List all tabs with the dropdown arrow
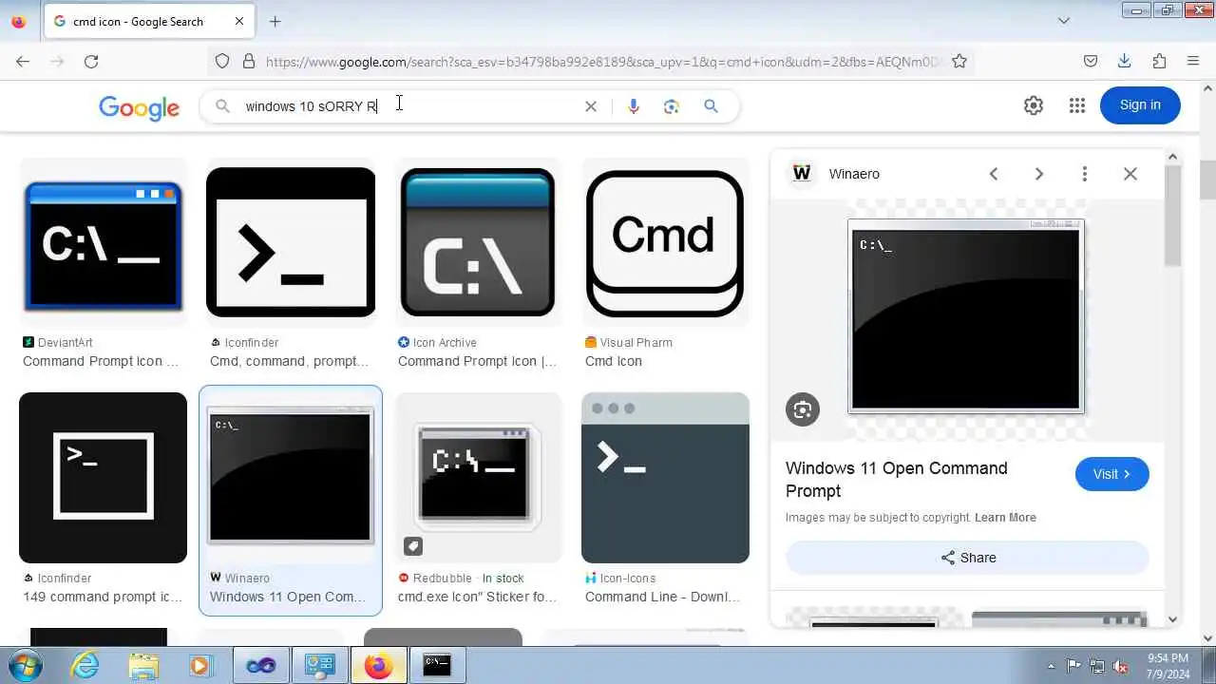 coord(1064,21)
